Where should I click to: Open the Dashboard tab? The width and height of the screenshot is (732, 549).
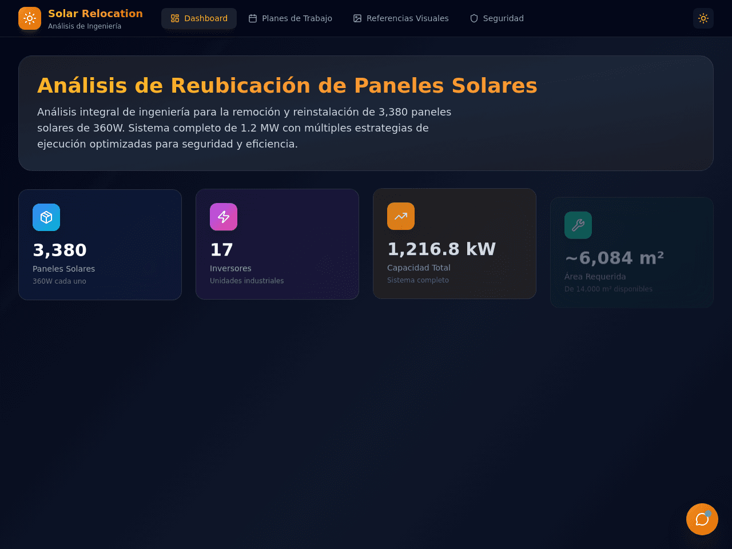coord(199,18)
